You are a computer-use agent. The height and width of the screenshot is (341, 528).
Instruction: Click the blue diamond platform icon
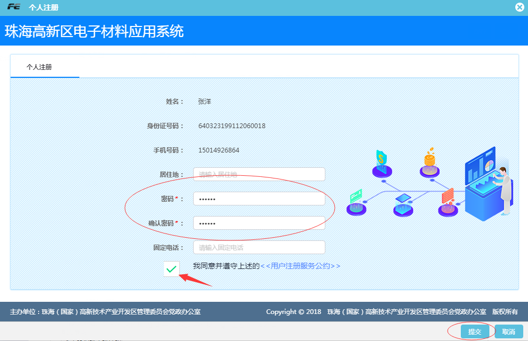coord(403,204)
